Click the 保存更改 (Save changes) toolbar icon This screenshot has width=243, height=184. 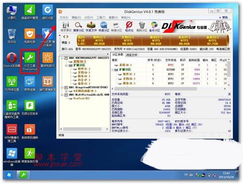pyautogui.click(x=66, y=27)
